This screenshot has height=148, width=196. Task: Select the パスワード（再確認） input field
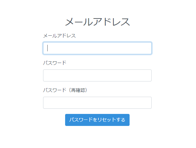[97, 103]
